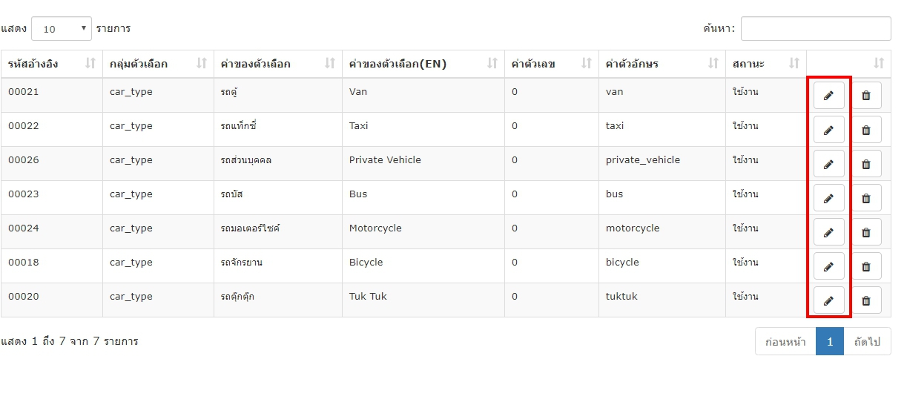Edit the Van row with pencil icon

pyautogui.click(x=829, y=95)
